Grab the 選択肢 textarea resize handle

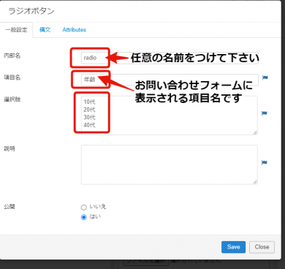click(255, 132)
